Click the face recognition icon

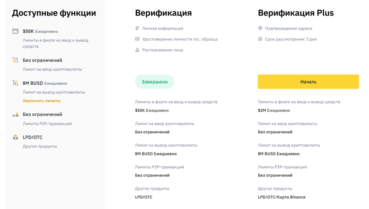coord(138,50)
